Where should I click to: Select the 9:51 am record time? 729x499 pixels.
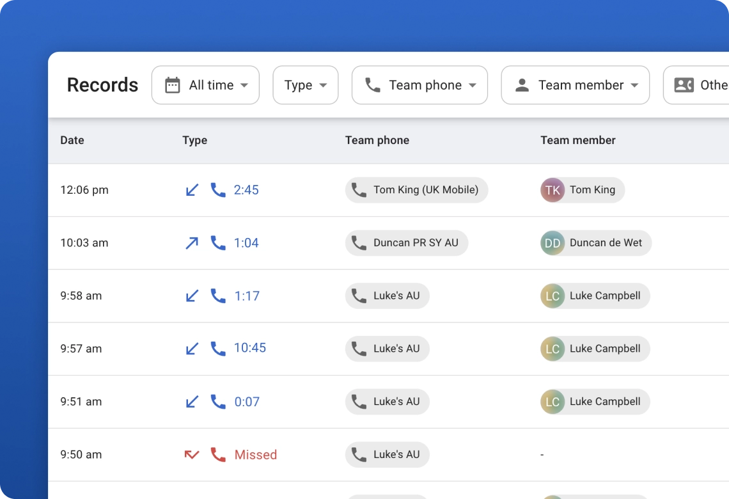(81, 402)
